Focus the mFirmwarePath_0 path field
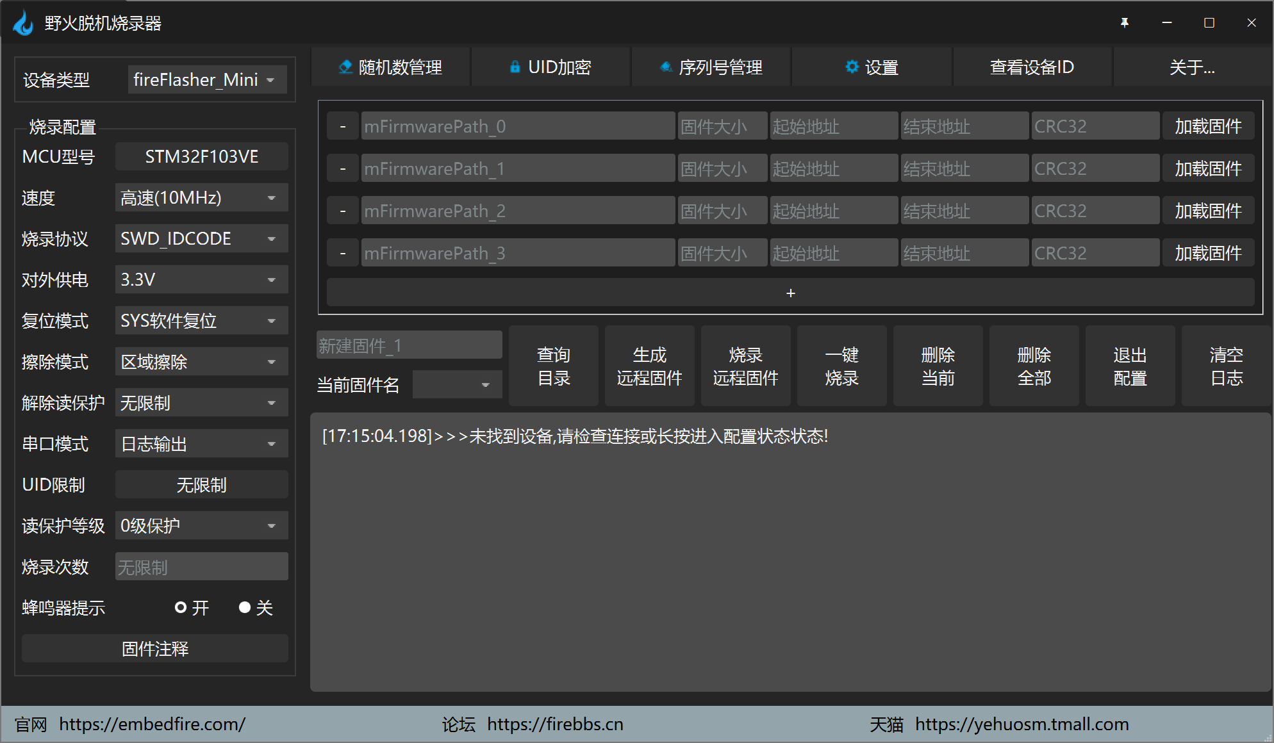Screen dimensions: 1274x743 click(x=518, y=126)
